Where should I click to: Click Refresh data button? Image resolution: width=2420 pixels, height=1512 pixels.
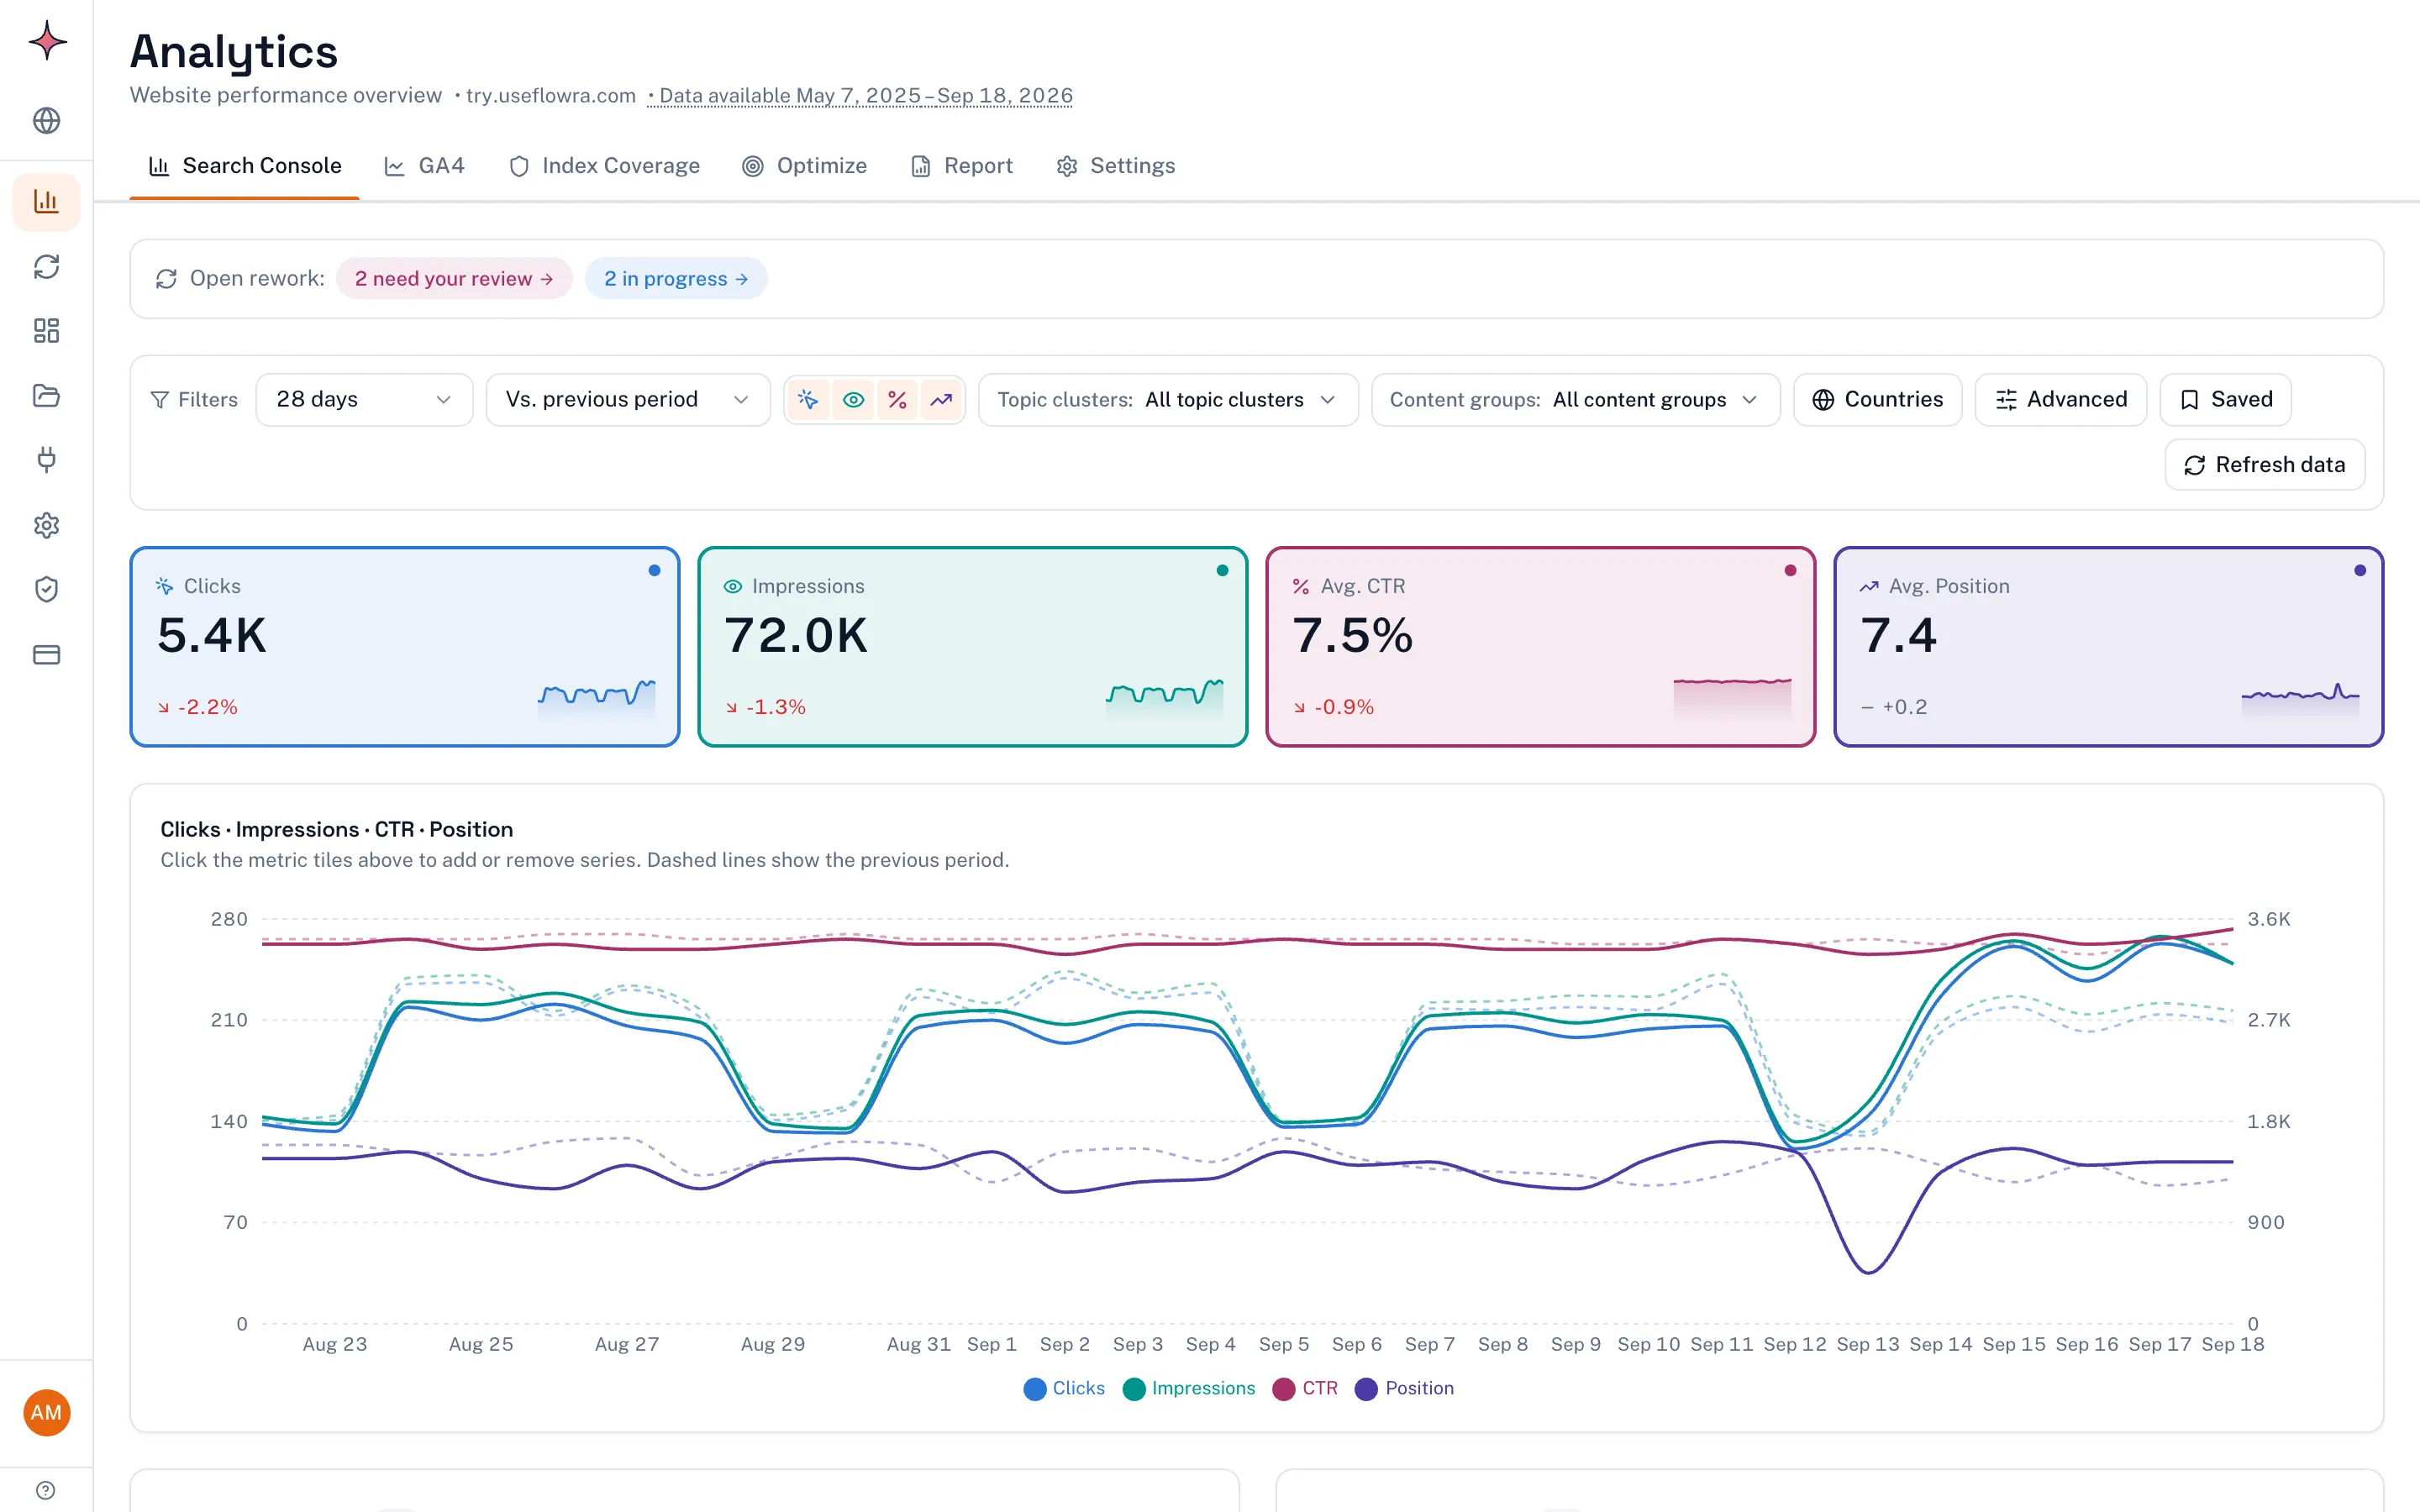[2265, 465]
